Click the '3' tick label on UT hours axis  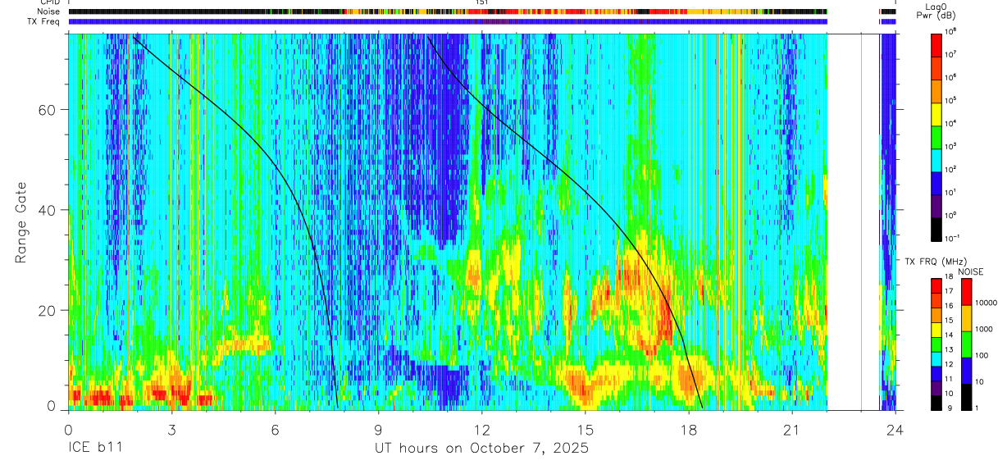(x=171, y=428)
